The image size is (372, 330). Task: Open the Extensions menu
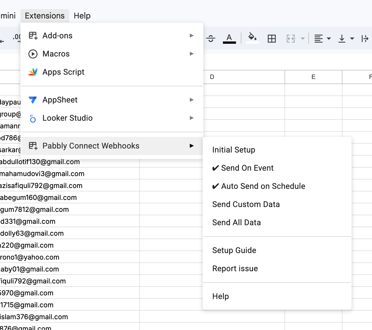click(x=45, y=16)
